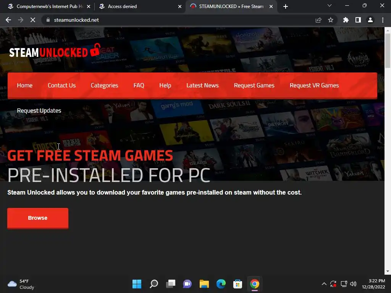
Task: Open network settings tray icon
Action: click(x=344, y=284)
